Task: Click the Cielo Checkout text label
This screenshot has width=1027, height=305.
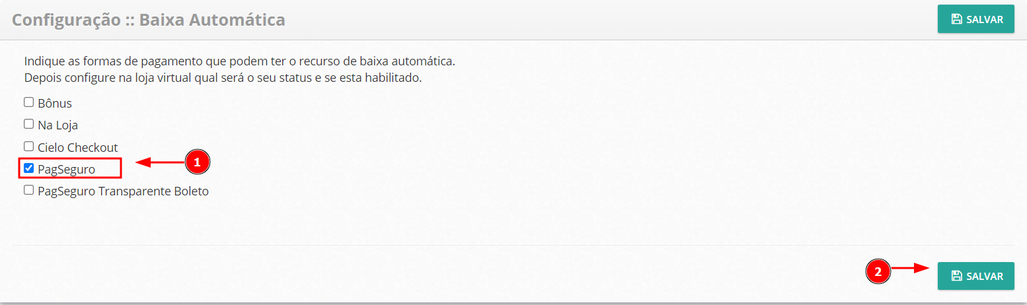Action: 78,147
